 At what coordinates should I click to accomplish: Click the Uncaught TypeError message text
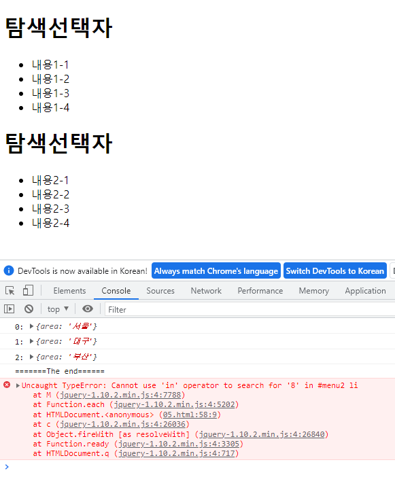(x=190, y=385)
